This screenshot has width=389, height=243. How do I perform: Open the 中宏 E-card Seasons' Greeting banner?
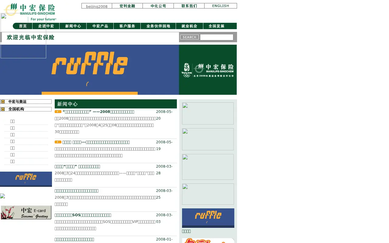26,212
